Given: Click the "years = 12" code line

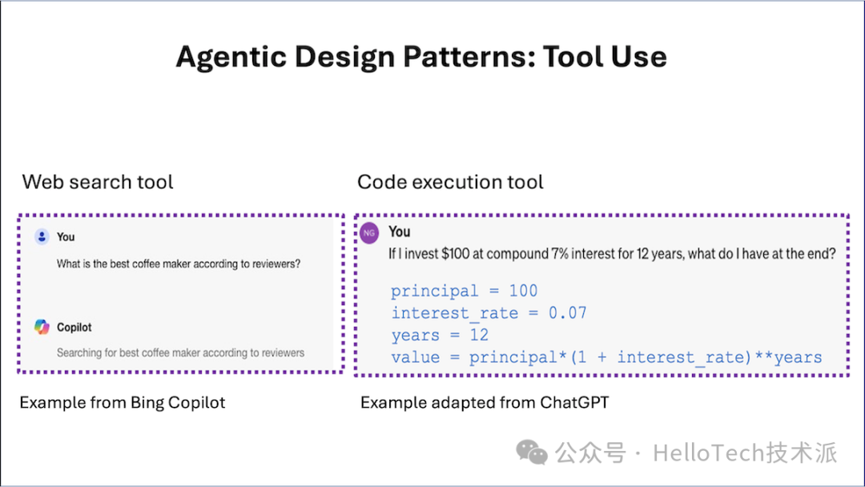Looking at the screenshot, I should tap(440, 335).
